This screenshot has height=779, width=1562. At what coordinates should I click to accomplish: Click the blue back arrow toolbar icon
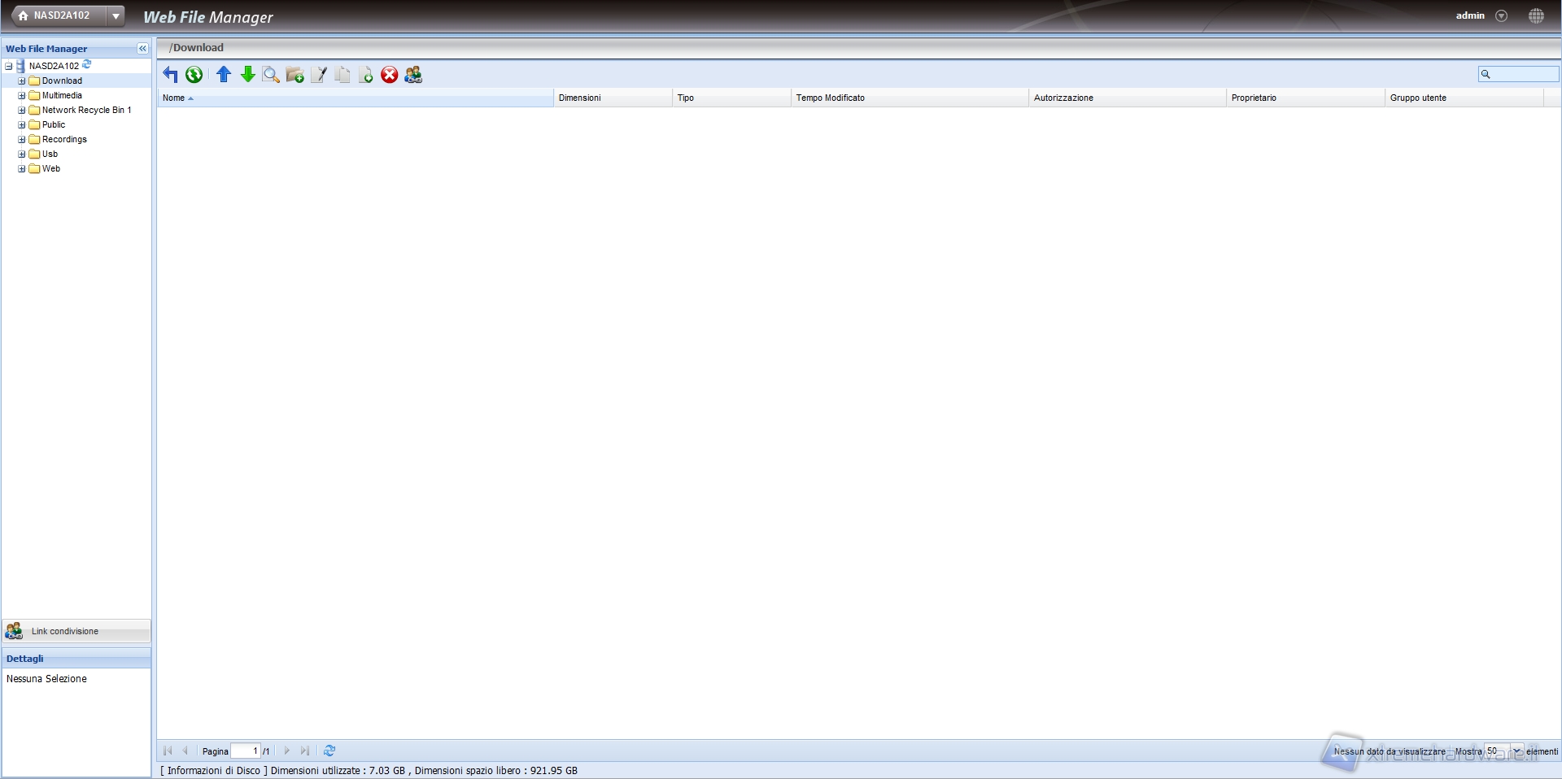coord(170,75)
